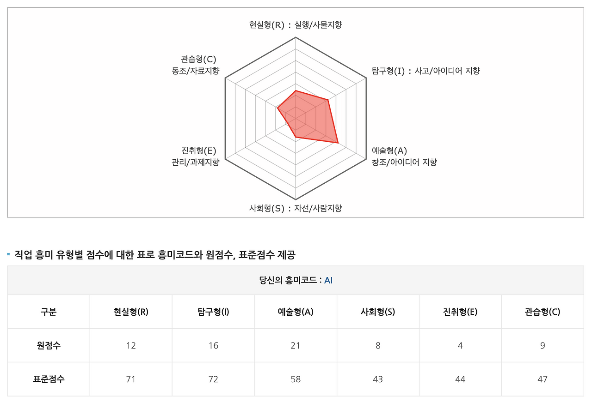Select the 사회형(S) table column header
592x403 pixels.
click(x=378, y=312)
